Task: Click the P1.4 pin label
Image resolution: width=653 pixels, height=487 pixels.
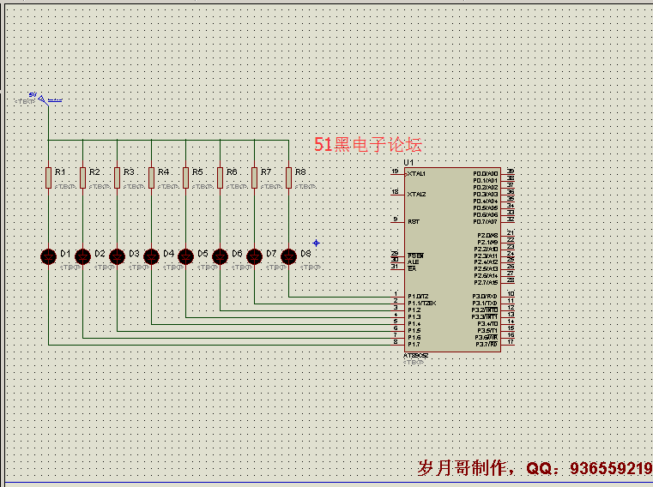Action: click(x=414, y=324)
